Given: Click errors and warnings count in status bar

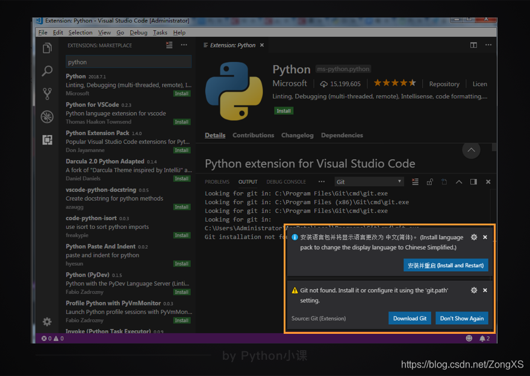Looking at the screenshot, I should coord(52,339).
